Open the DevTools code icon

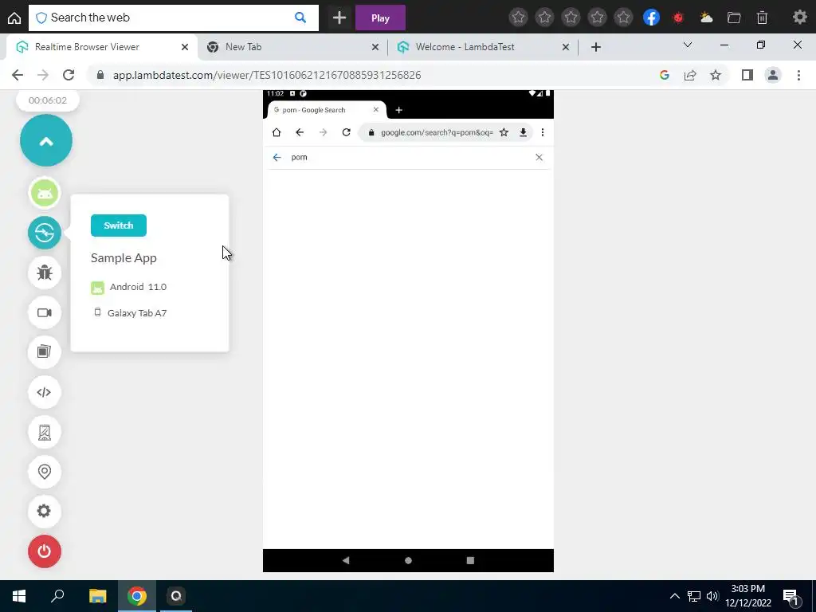click(x=45, y=392)
